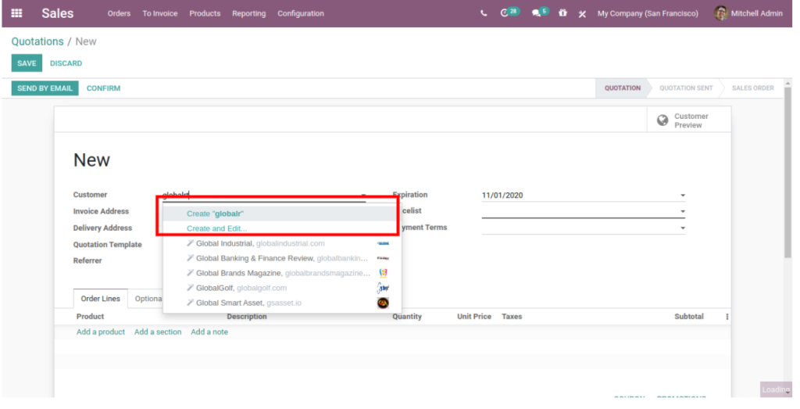The height and width of the screenshot is (409, 800).
Task: Click the Global Banking & Finance Review logo
Action: pos(383,258)
